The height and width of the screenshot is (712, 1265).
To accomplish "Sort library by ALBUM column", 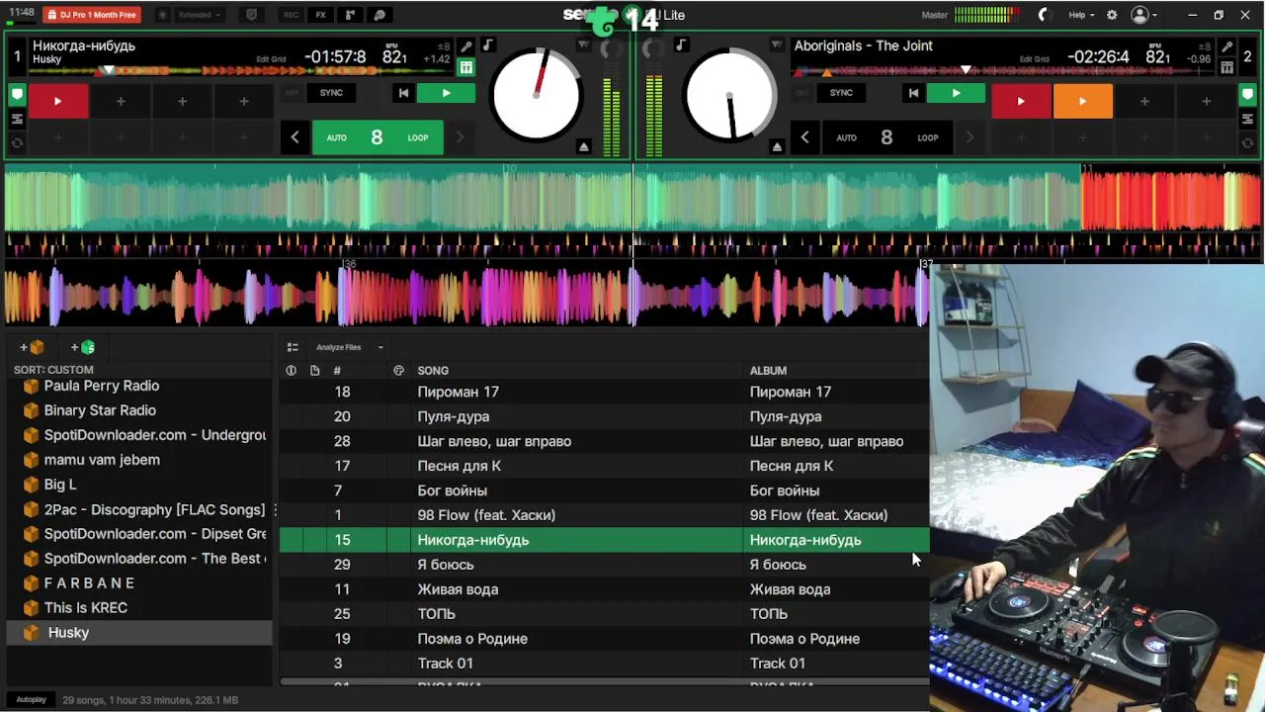I will 768,371.
